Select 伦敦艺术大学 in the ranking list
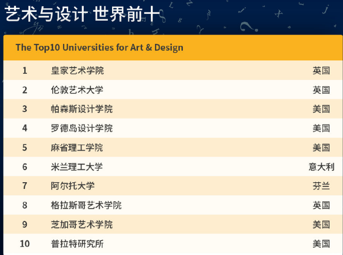Image resolution: width=343 pixels, height=255 pixels. [77, 90]
